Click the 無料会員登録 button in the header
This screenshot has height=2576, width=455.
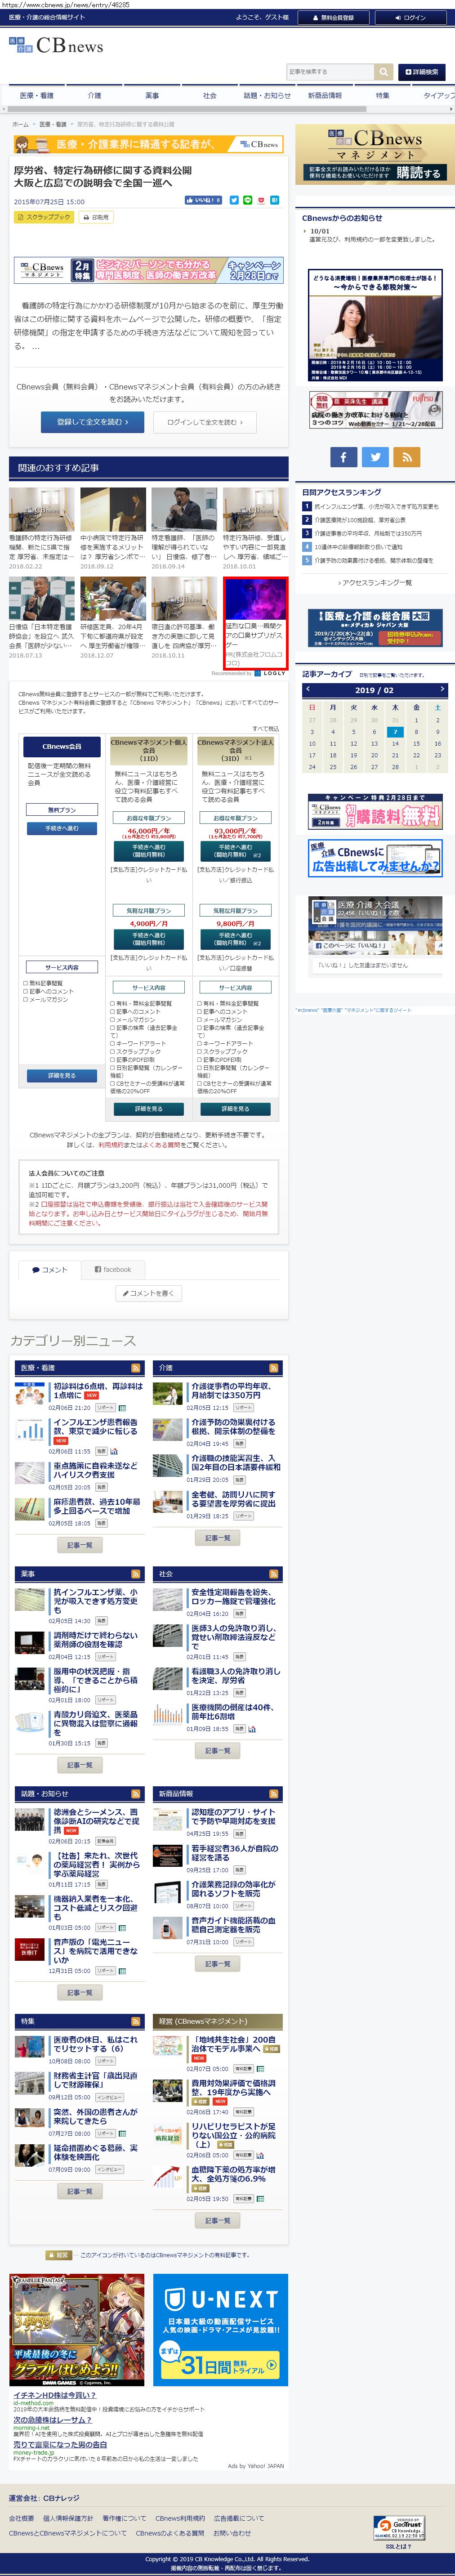point(333,17)
